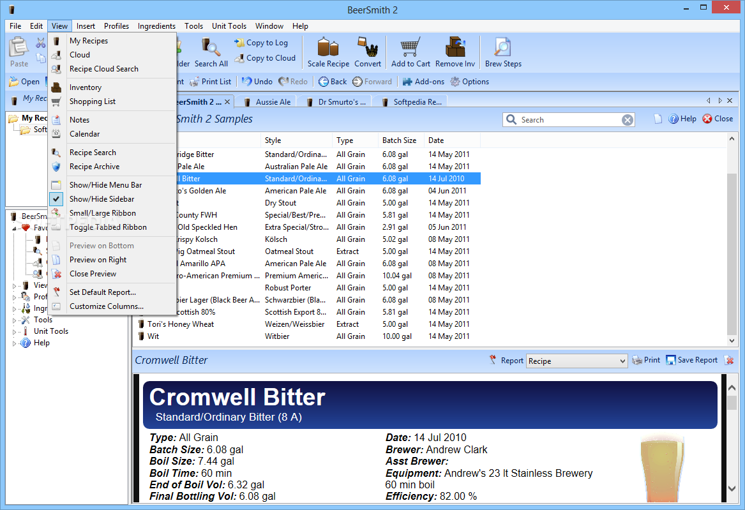
Task: Choose Preview on Right menu entry
Action: [x=112, y=260]
